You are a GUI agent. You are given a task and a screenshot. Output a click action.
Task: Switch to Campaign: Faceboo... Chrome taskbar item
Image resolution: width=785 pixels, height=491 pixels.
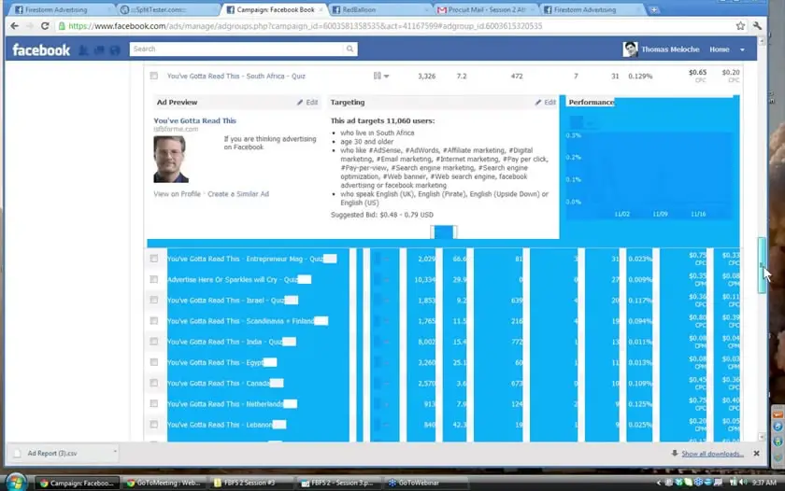(x=77, y=483)
